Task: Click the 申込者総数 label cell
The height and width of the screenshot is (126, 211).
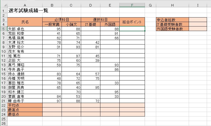Action: tap(172, 20)
